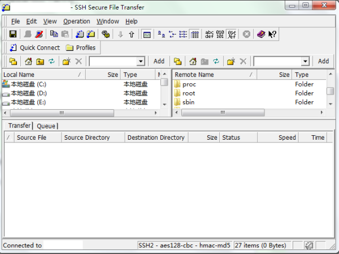Open a New Terminal Window icon
This screenshot has width=339, height=254.
[80, 34]
